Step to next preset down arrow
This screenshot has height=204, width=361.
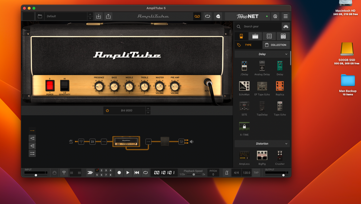(90, 18)
